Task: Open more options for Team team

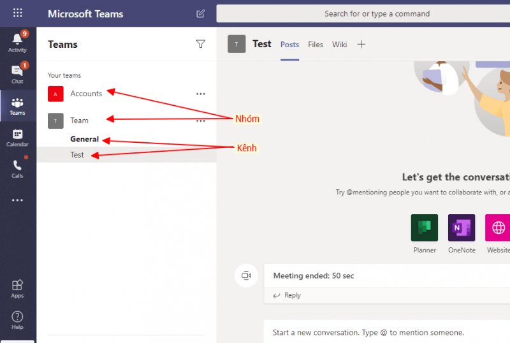Action: pos(201,120)
